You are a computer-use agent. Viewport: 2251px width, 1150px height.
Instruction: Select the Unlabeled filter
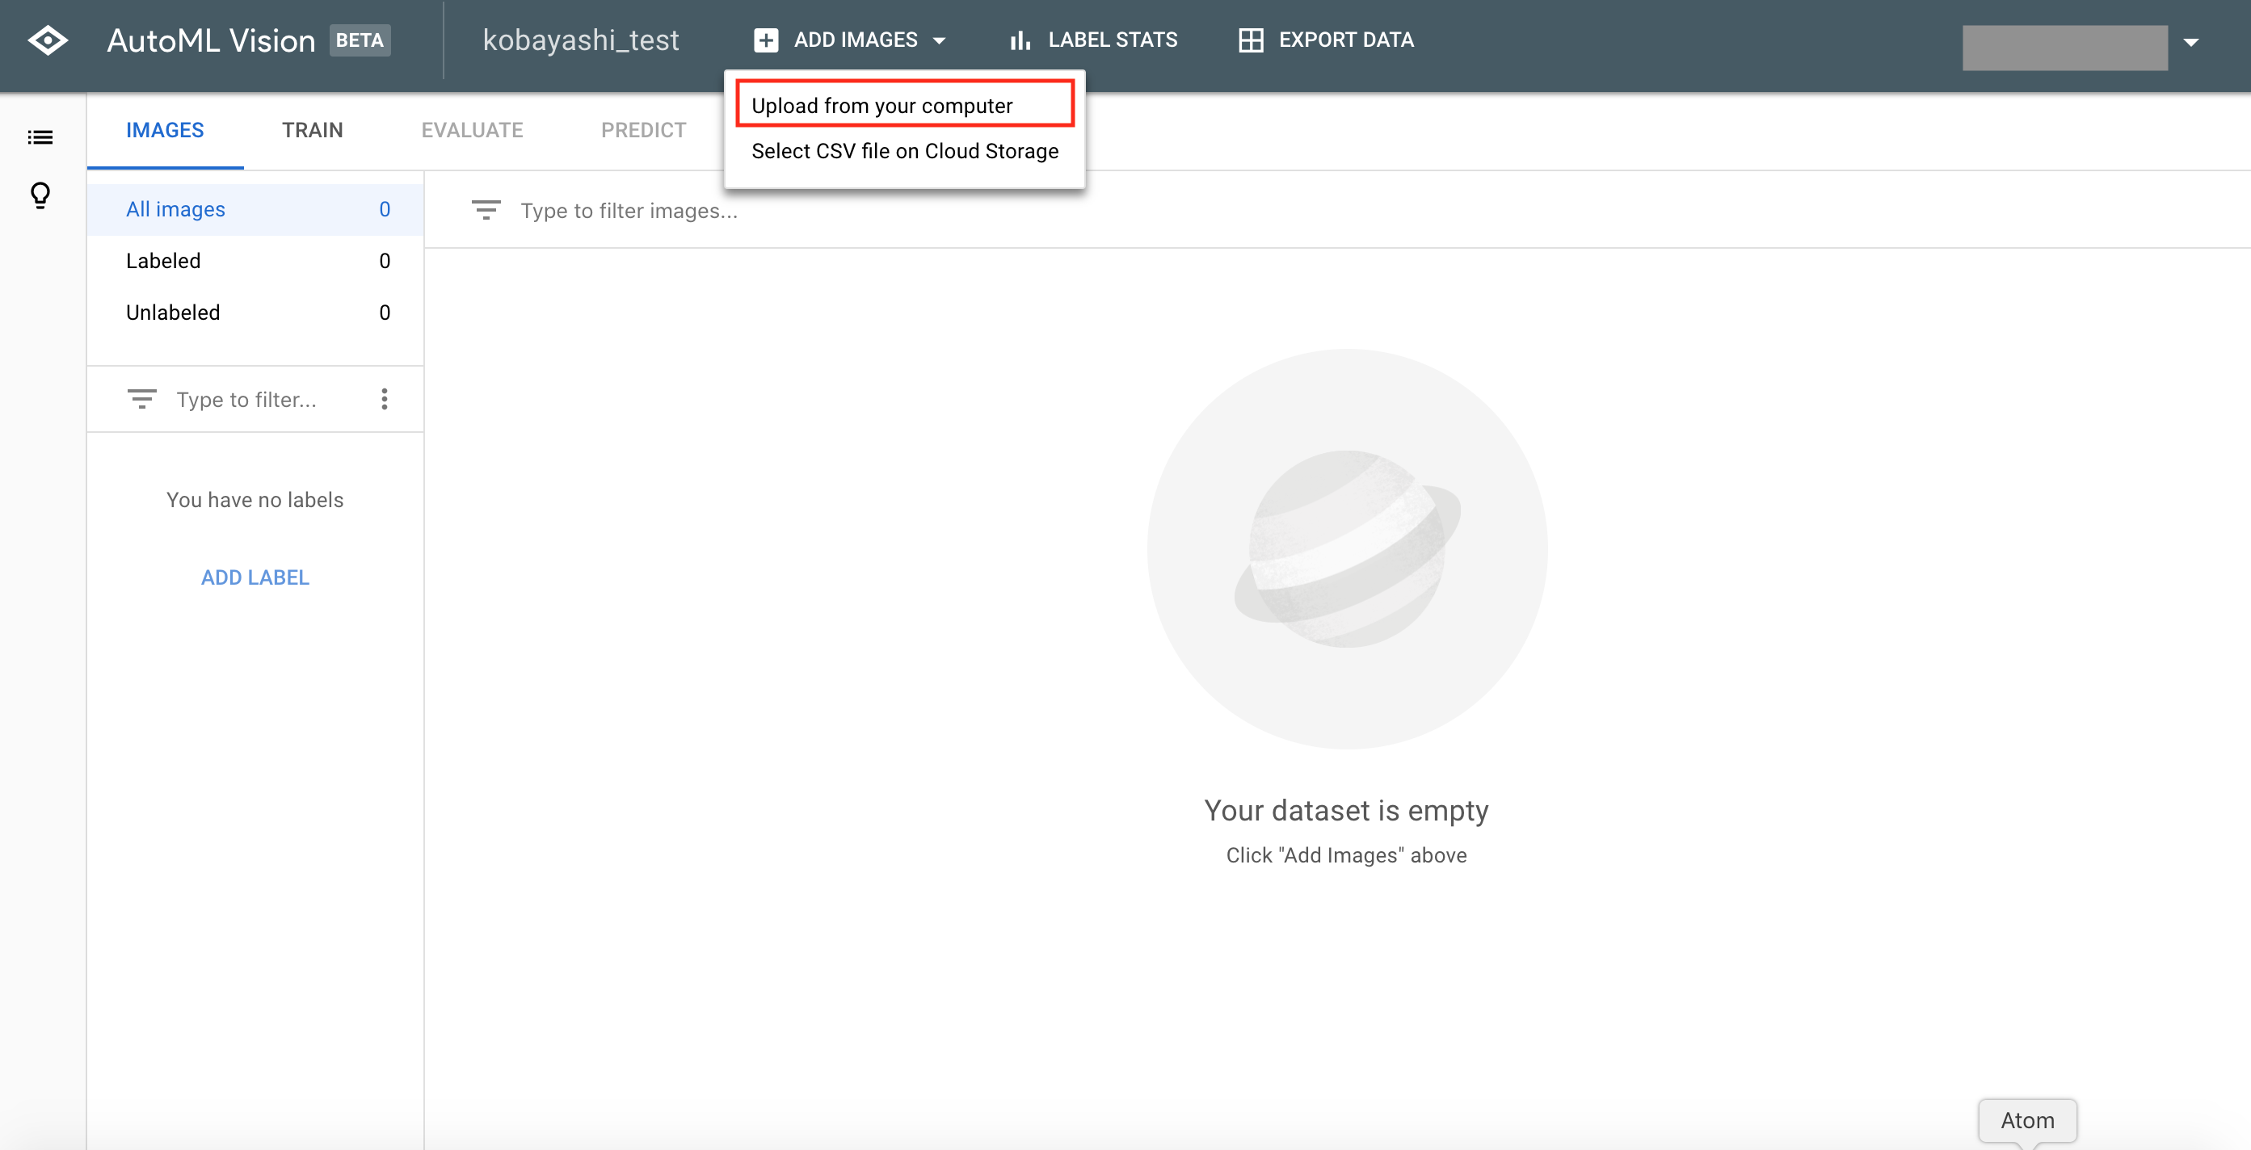pos(255,313)
